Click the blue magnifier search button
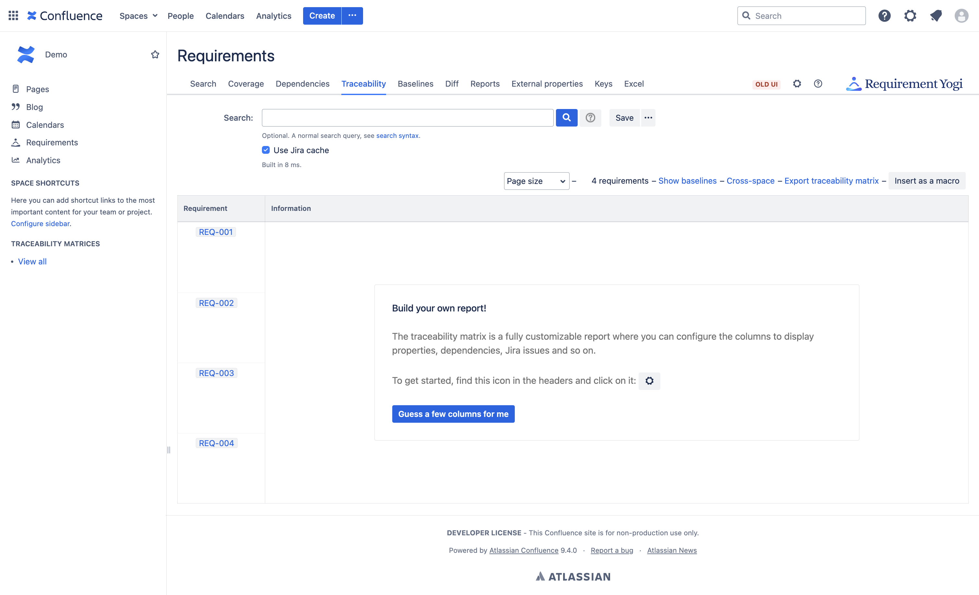This screenshot has height=595, width=979. (x=566, y=118)
